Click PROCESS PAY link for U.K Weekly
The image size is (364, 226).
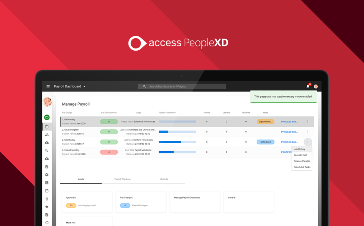coord(289,142)
